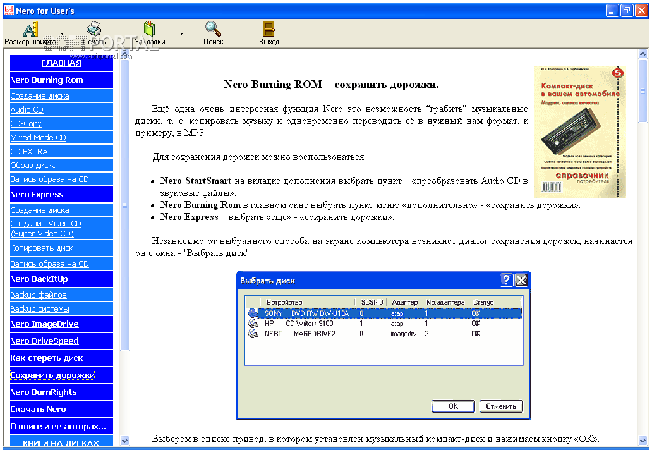Click the Nero for User's app icon
Viewport: 652px width, 450px height.
[x=8, y=10]
